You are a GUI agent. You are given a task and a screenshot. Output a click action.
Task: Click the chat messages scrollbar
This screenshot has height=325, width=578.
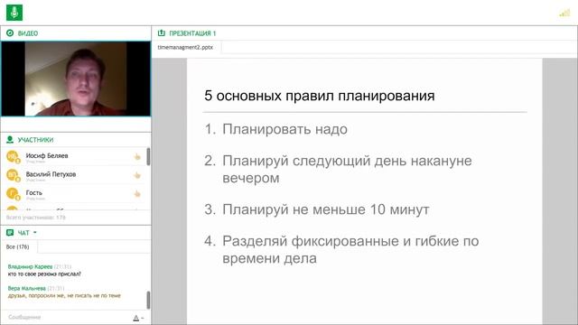click(x=148, y=300)
